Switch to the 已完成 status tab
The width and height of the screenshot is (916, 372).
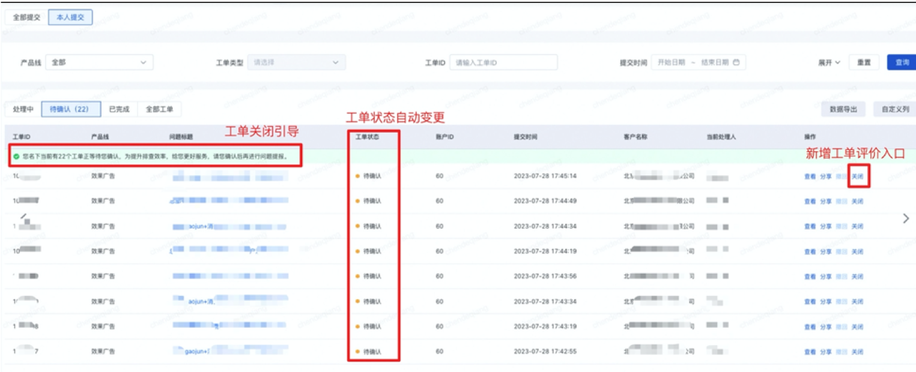pyautogui.click(x=119, y=109)
